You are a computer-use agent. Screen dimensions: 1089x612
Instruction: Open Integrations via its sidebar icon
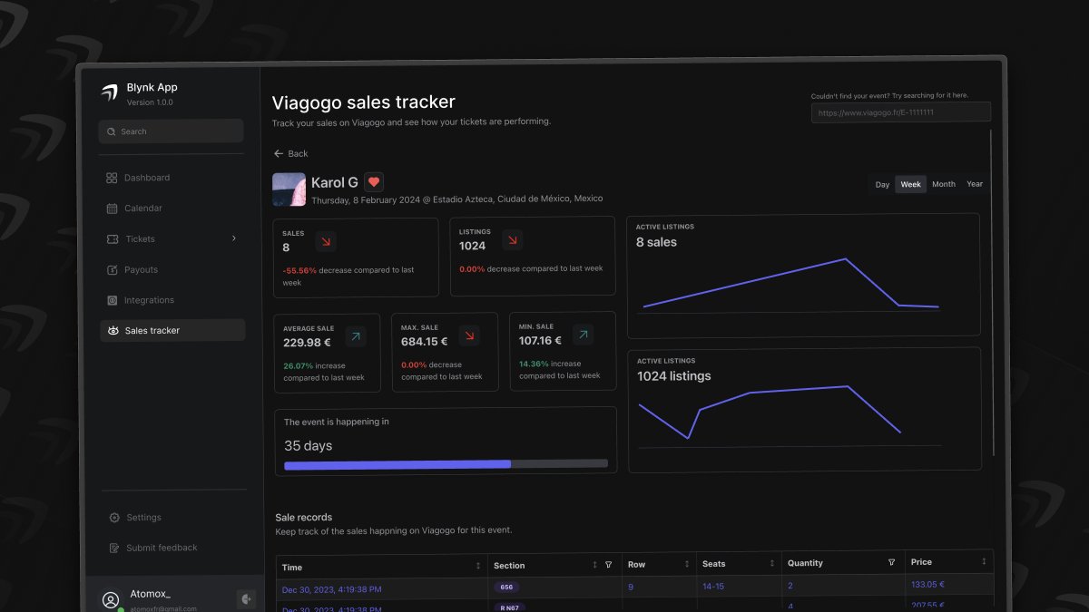[113, 300]
